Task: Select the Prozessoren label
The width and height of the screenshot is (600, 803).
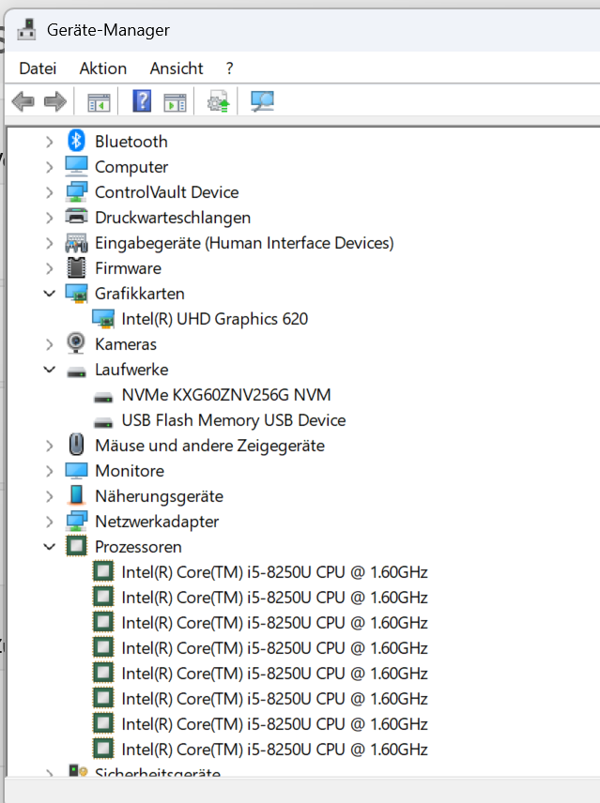Action: 138,546
